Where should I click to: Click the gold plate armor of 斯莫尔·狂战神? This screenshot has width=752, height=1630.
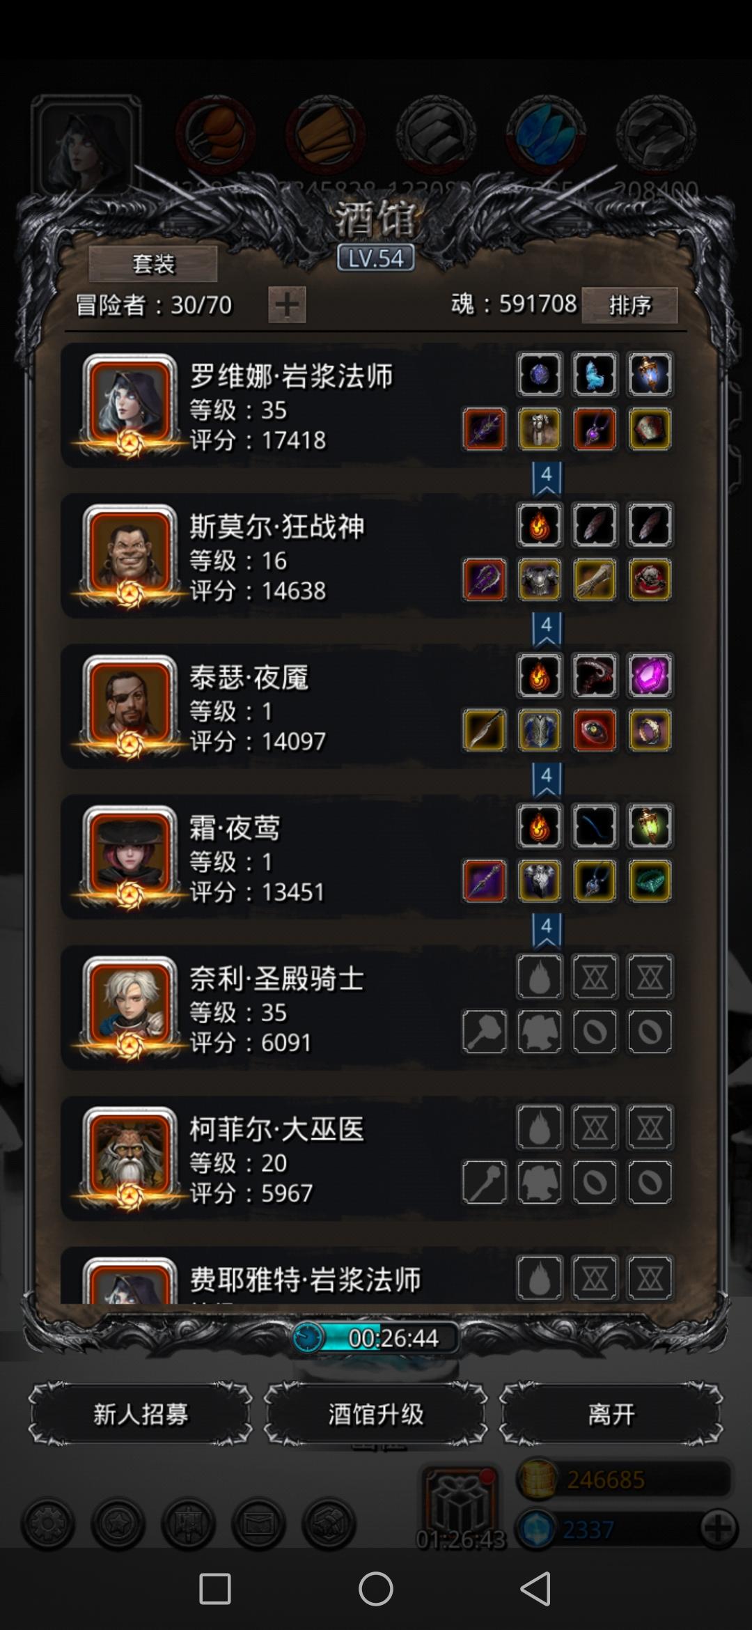point(540,580)
